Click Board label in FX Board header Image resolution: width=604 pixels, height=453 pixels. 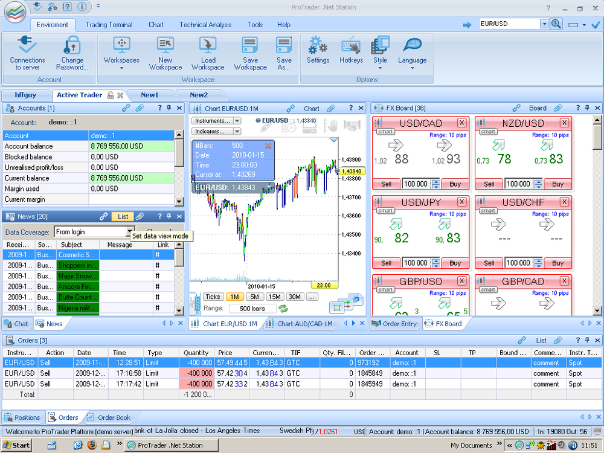(538, 108)
